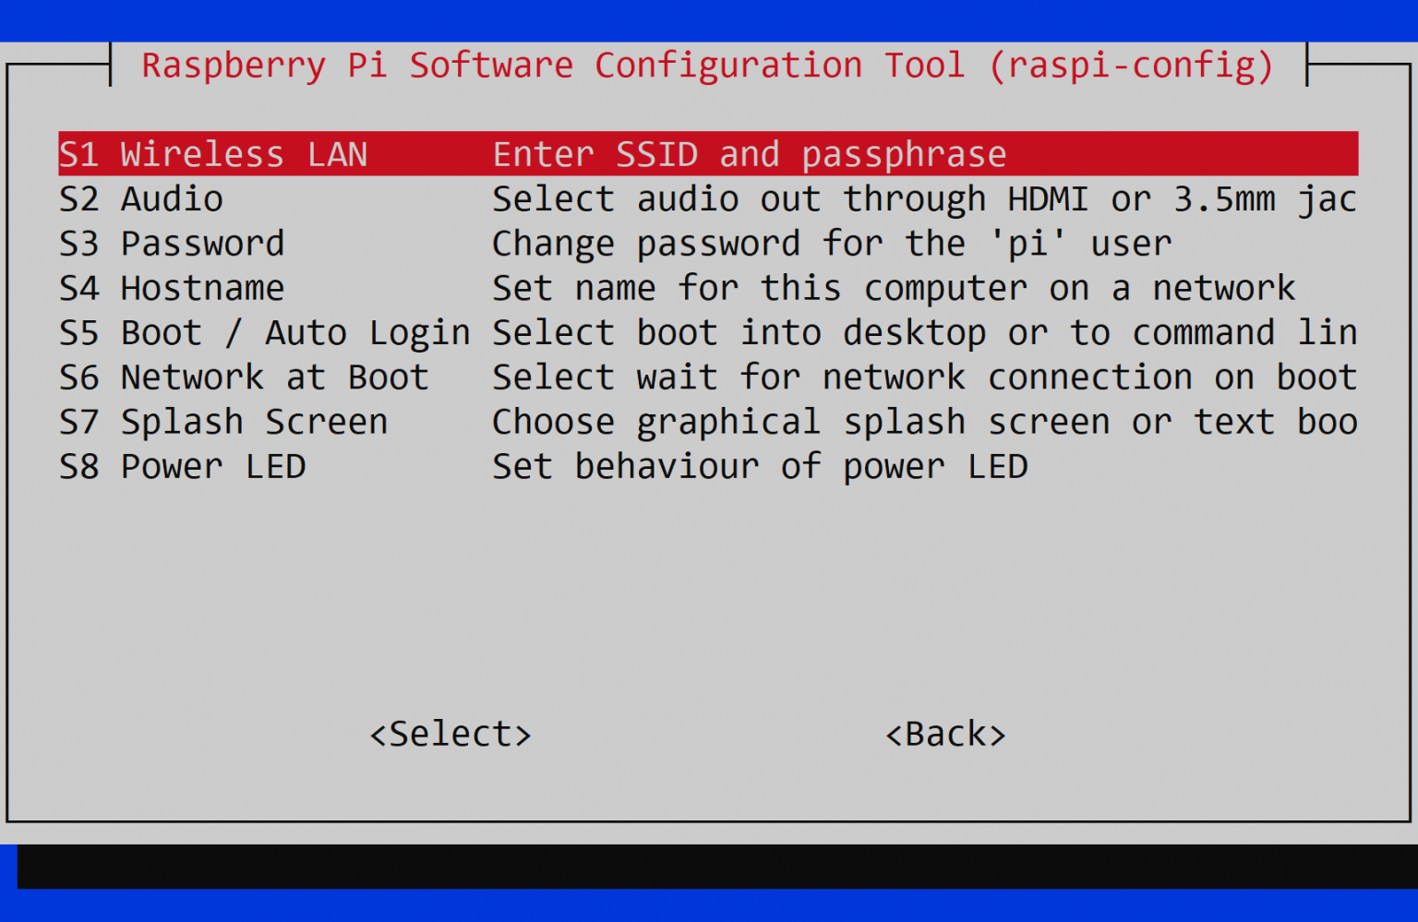Image resolution: width=1418 pixels, height=922 pixels.
Task: Choose the S8 Power LED option
Action: point(182,467)
